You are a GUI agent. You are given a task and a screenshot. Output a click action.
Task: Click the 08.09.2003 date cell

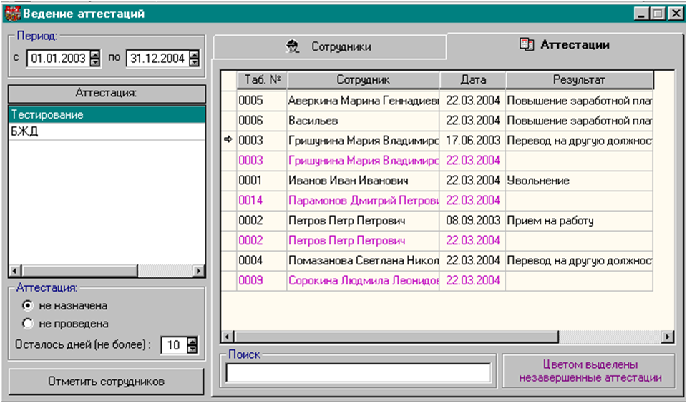(473, 221)
